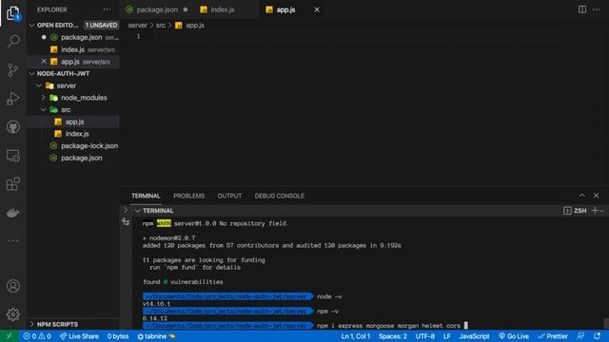Viewport: 609px width, 342px height.
Task: Open the Accounts menu
Action: pos(13,286)
